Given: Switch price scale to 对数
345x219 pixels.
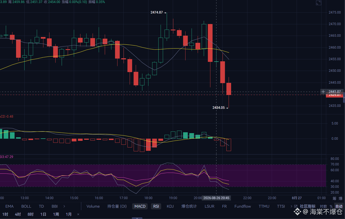Looking at the screenshot, I should click(323, 206).
